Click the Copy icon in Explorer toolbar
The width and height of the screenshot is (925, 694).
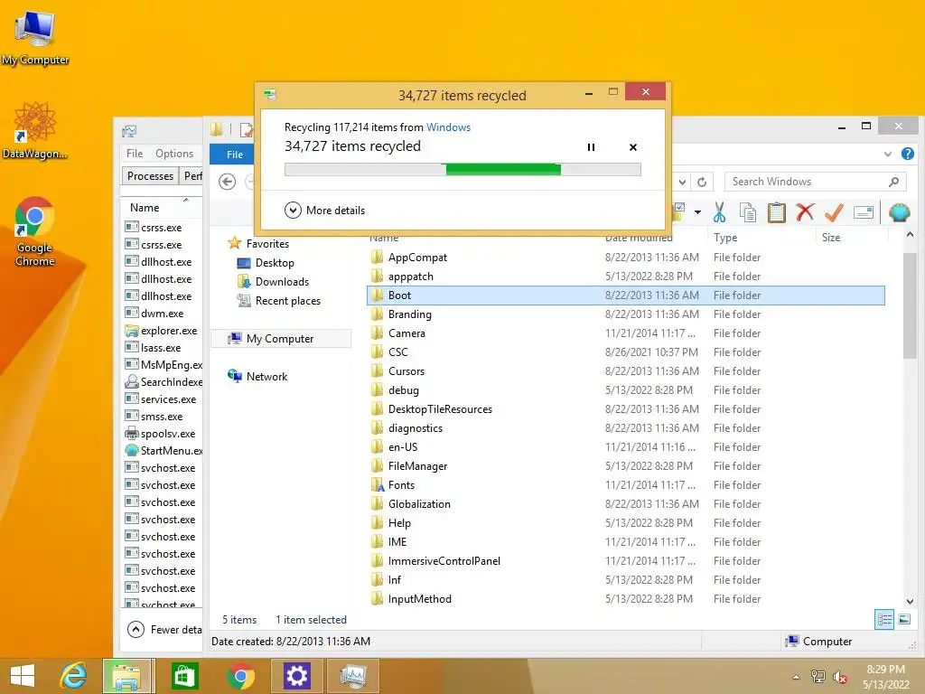coord(747,212)
